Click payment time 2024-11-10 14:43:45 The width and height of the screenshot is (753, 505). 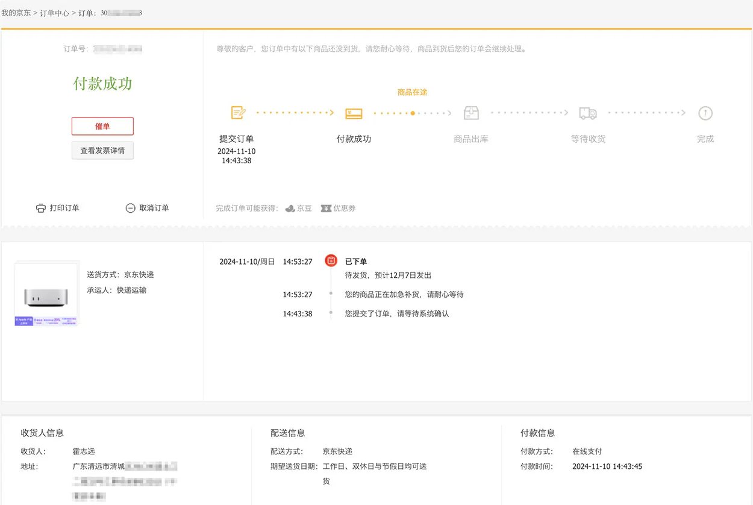607,466
